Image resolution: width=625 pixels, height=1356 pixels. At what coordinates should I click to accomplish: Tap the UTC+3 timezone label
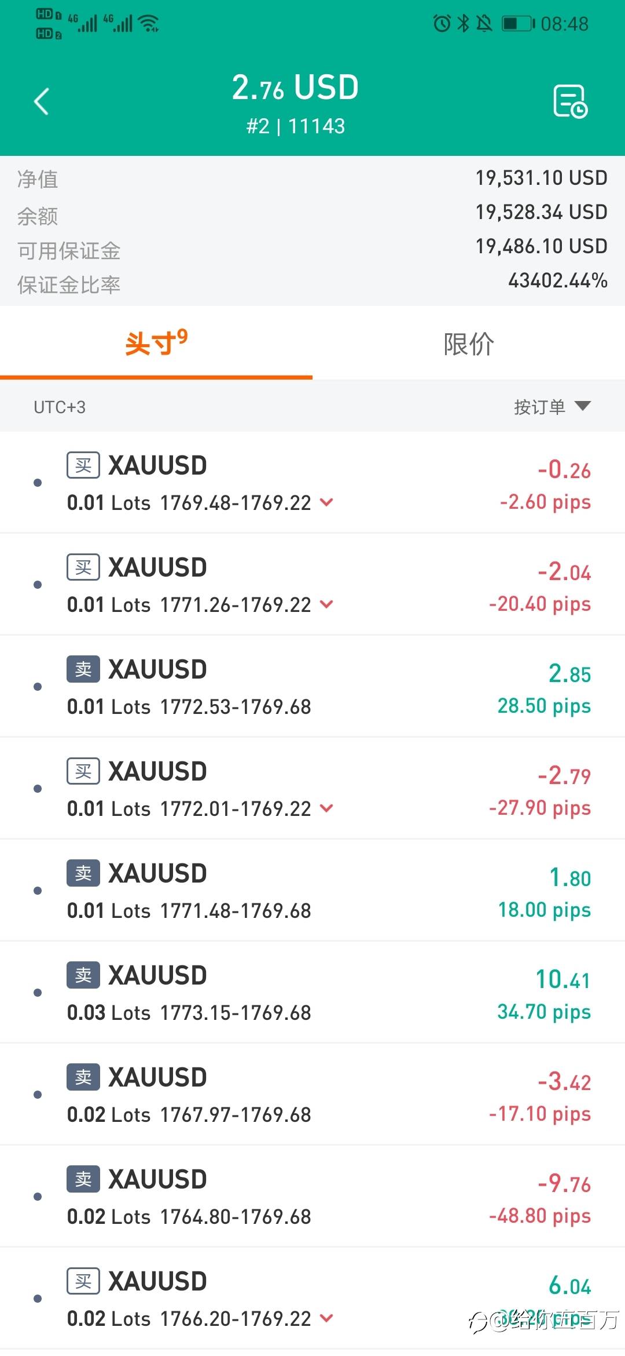pos(60,407)
